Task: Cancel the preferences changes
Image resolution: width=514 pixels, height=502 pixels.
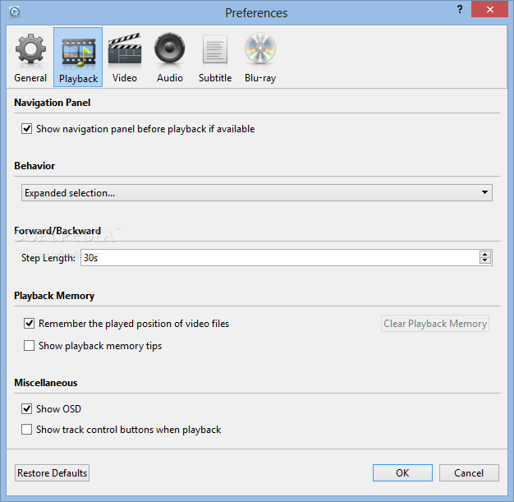Action: (x=469, y=472)
